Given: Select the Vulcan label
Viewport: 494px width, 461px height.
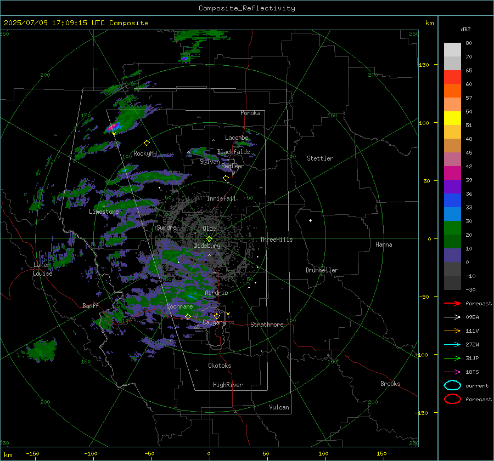Looking at the screenshot, I should 279,407.
